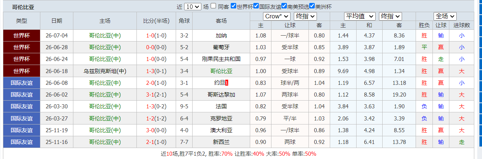The image size is (482, 159).
Task: Uncheck the 国际友谊 filter checkbox
Action: (256, 6)
